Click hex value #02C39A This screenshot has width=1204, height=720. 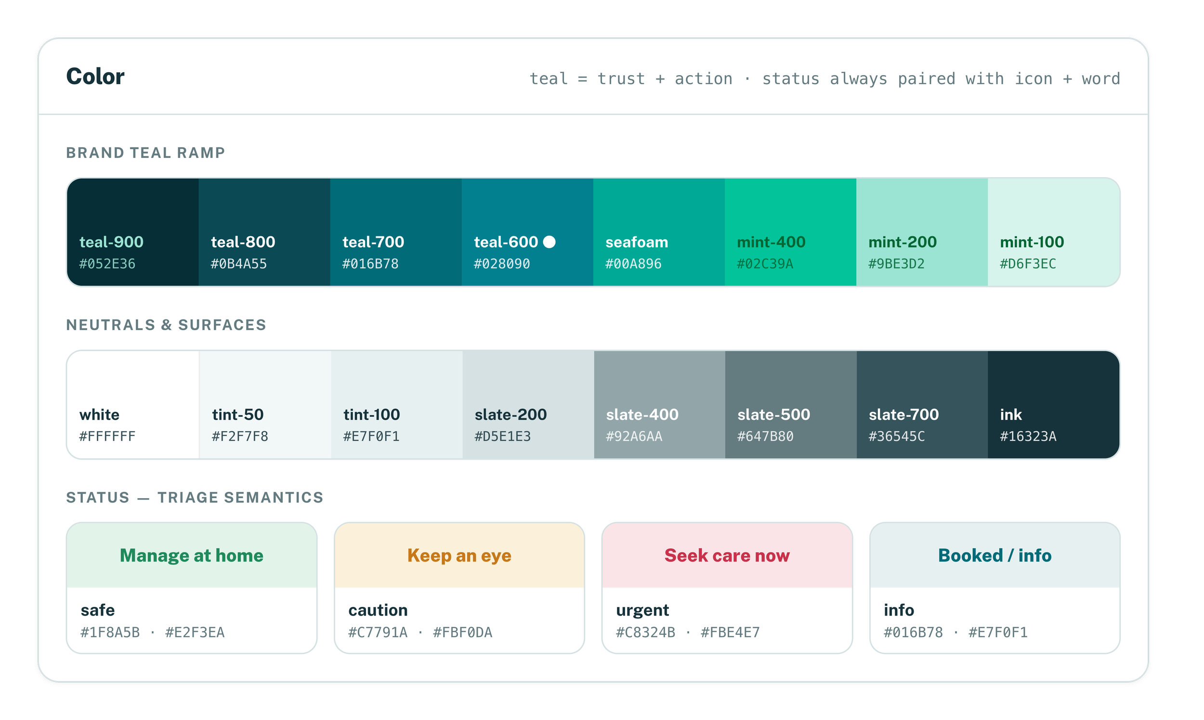pos(765,264)
